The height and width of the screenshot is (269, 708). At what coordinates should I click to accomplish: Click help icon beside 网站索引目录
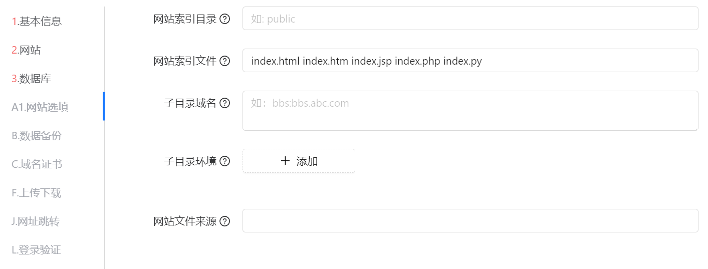[x=225, y=19]
